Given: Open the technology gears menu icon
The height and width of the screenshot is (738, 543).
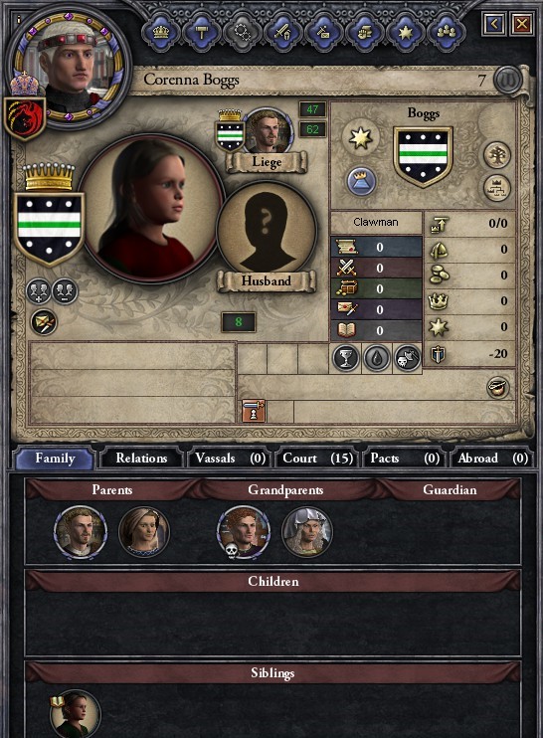Looking at the screenshot, I should (243, 33).
